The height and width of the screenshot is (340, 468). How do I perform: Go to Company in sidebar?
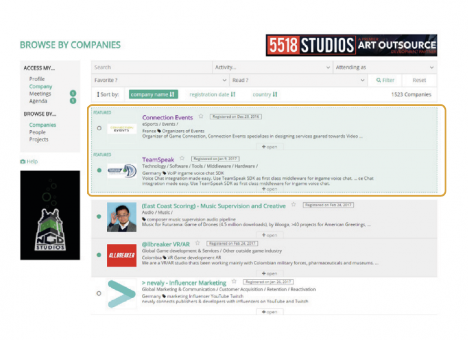[40, 87]
